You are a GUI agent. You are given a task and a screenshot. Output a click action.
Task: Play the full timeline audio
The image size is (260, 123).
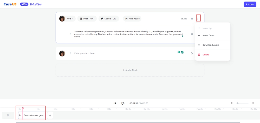pyautogui.click(x=123, y=103)
